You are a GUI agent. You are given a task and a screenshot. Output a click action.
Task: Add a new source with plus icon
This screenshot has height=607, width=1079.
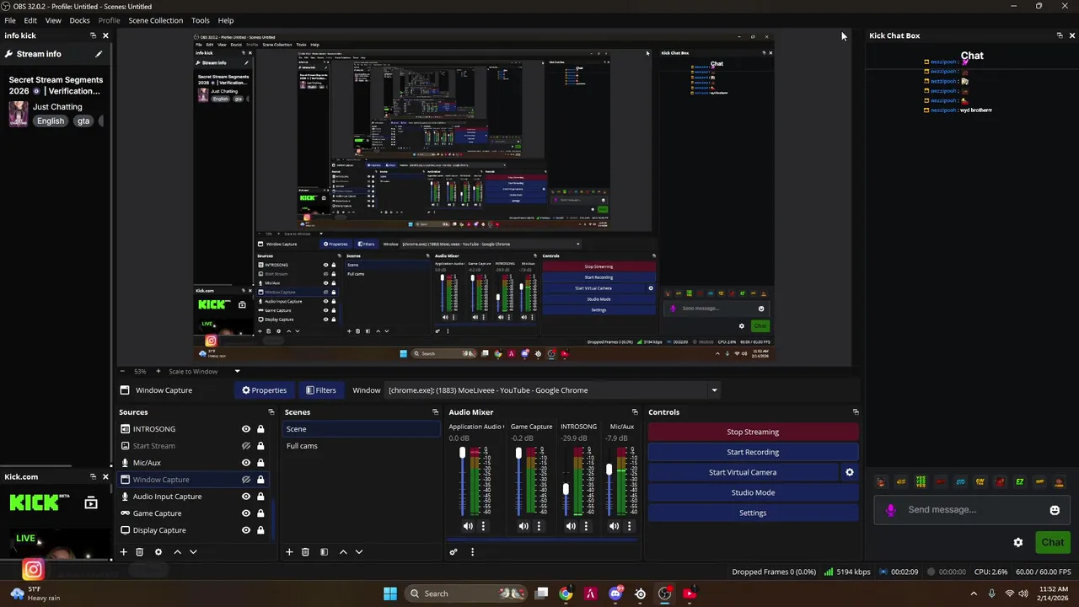[x=123, y=552]
